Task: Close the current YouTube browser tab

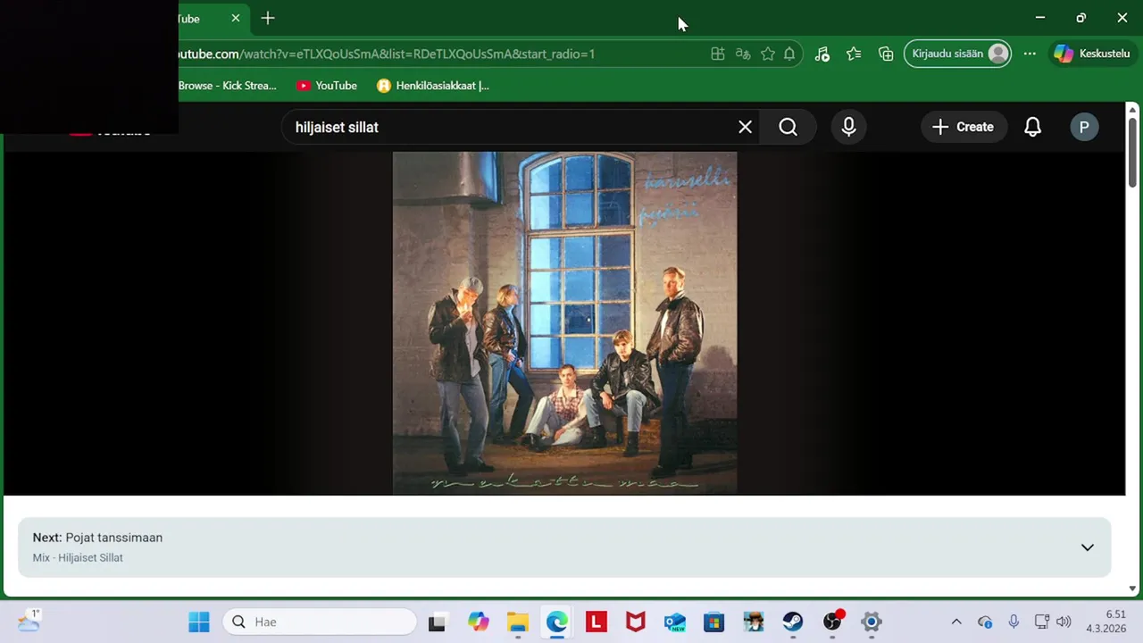Action: point(236,18)
